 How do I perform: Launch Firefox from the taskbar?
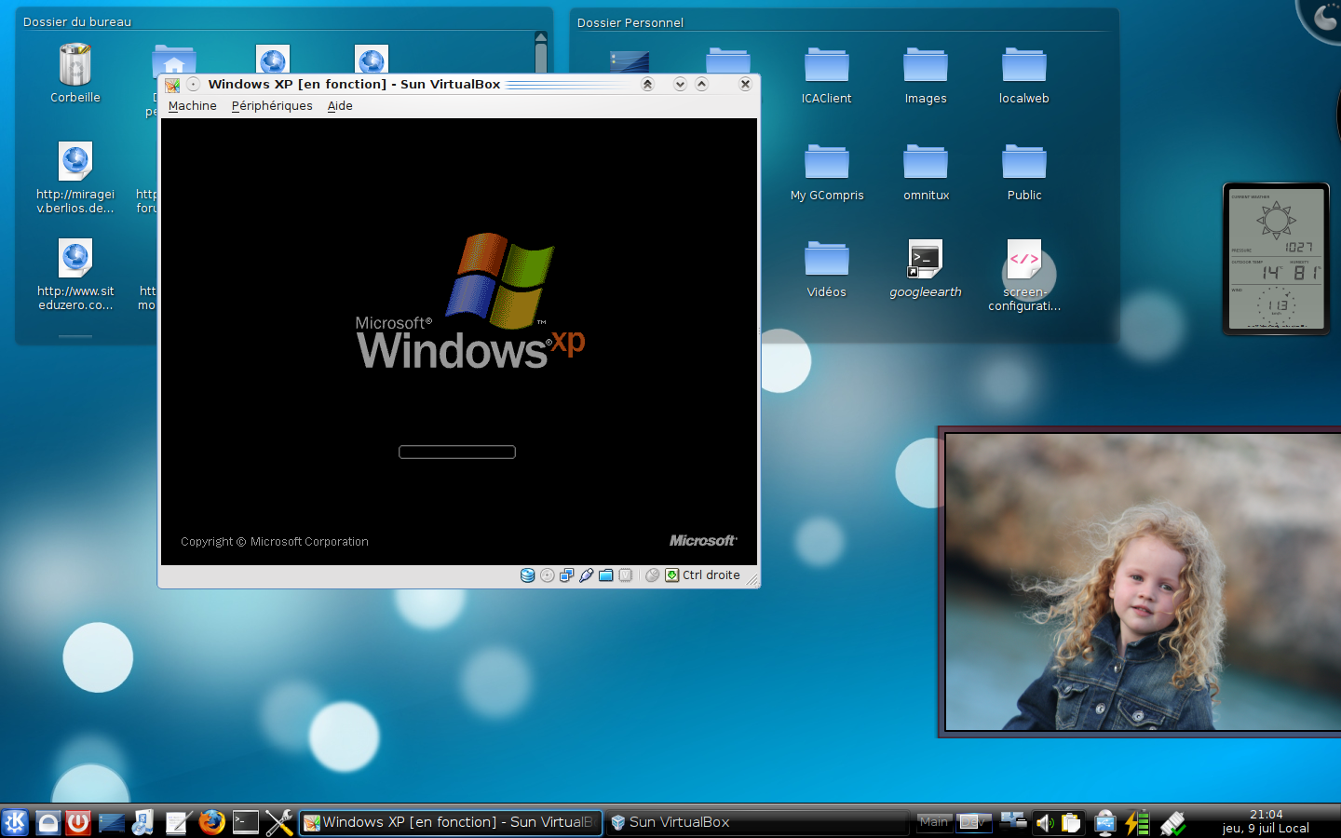(212, 822)
